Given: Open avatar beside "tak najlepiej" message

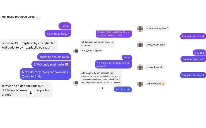Looking at the screenshot, I should tap(140, 84).
